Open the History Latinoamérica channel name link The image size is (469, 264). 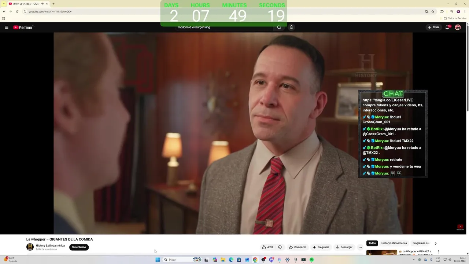pyautogui.click(x=50, y=246)
